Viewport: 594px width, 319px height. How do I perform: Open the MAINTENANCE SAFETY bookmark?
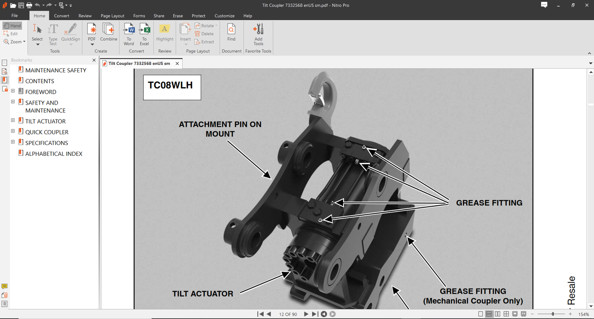[56, 70]
